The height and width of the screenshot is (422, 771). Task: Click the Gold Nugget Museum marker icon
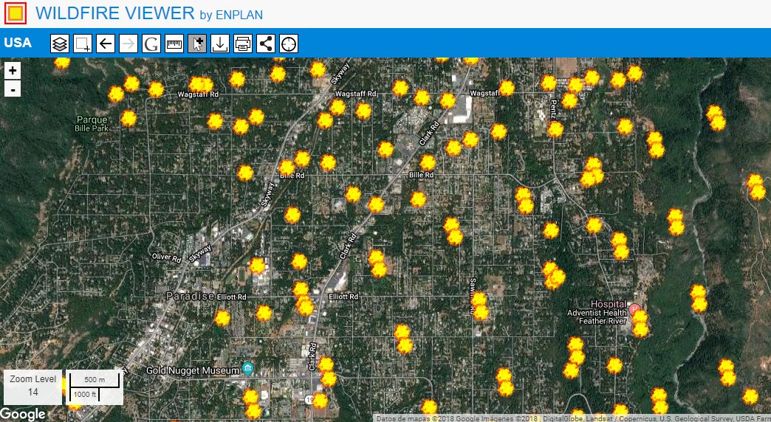[248, 370]
